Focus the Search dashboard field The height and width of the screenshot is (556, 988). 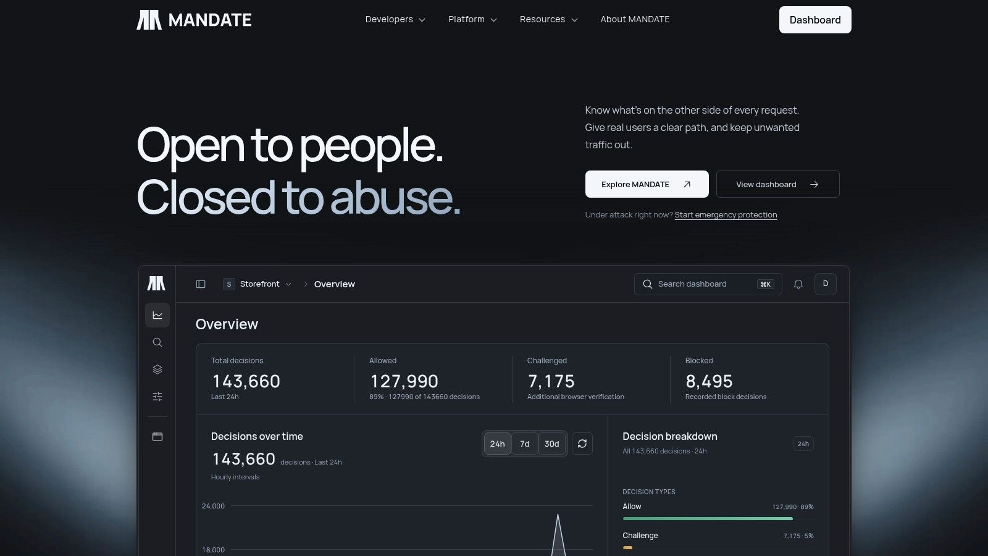[708, 284]
